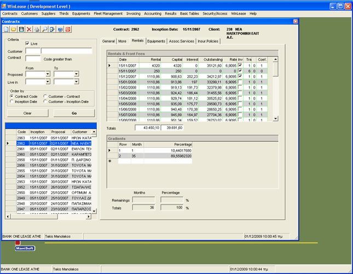Click the 89,55982320 percentage cell
353x274 pixels.
[x=168, y=156]
